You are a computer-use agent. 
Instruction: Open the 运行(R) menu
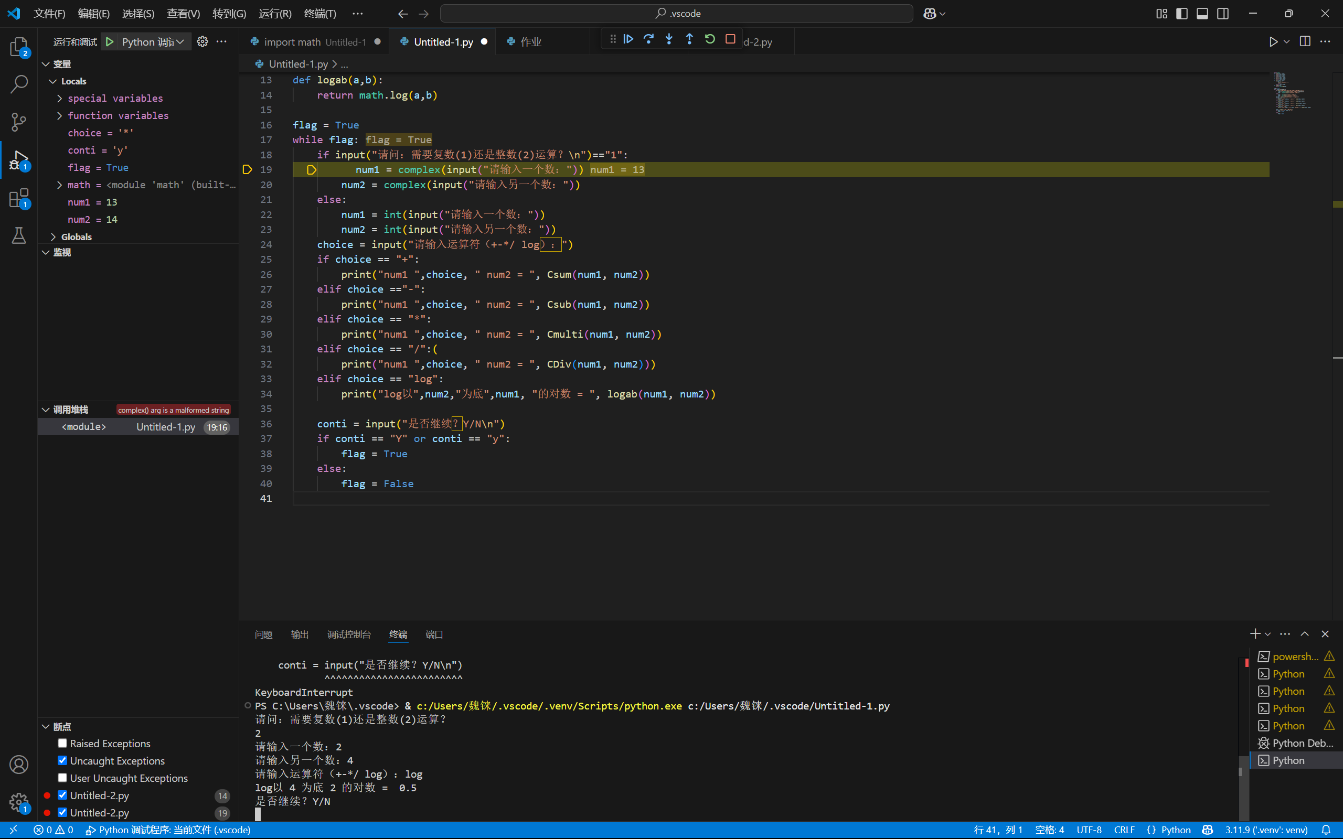(x=275, y=13)
